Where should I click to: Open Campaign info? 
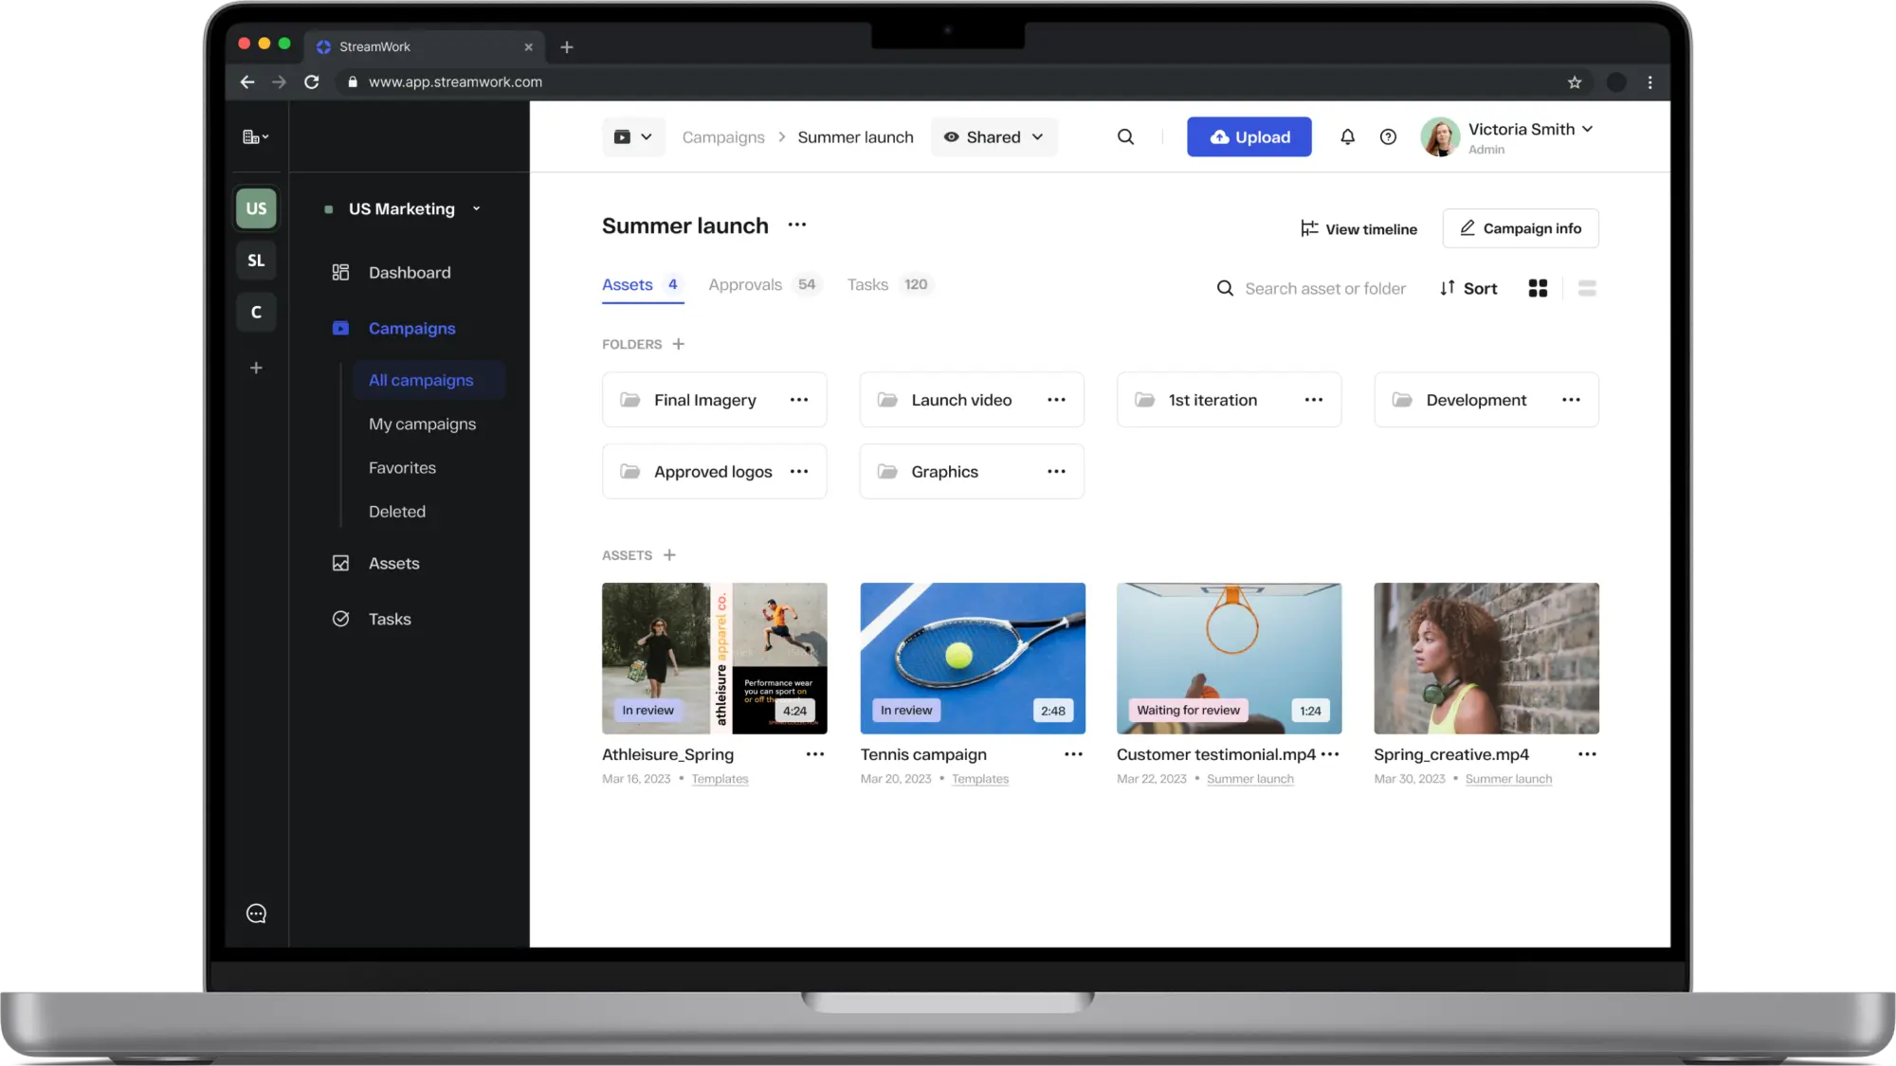(1520, 228)
